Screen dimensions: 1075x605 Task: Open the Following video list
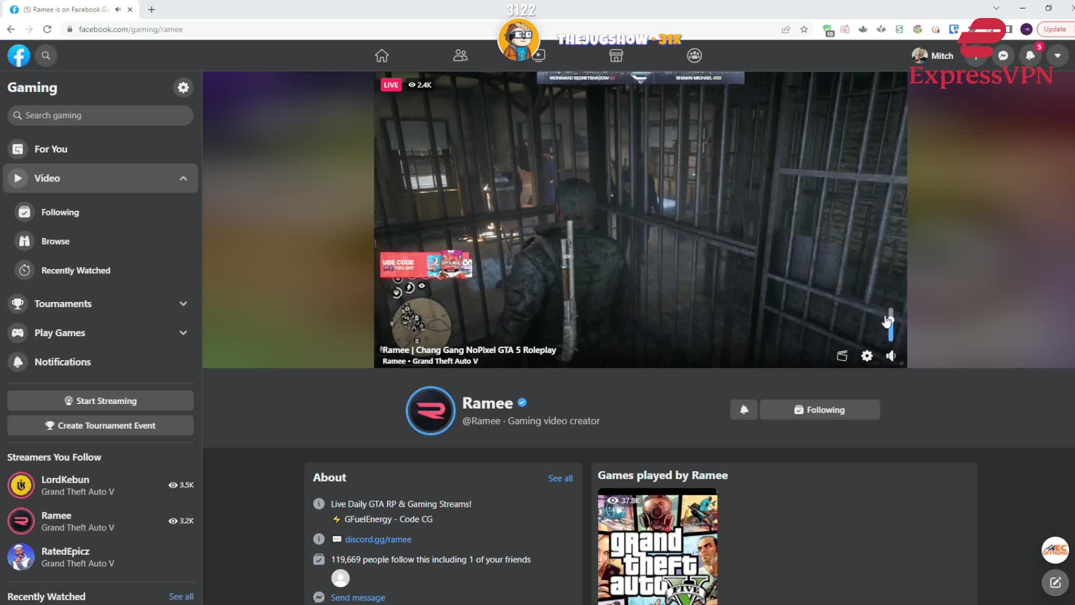(x=100, y=212)
